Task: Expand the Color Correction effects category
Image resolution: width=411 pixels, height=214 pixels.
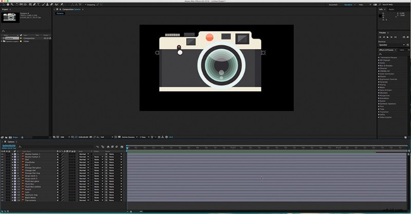Action: [379, 74]
